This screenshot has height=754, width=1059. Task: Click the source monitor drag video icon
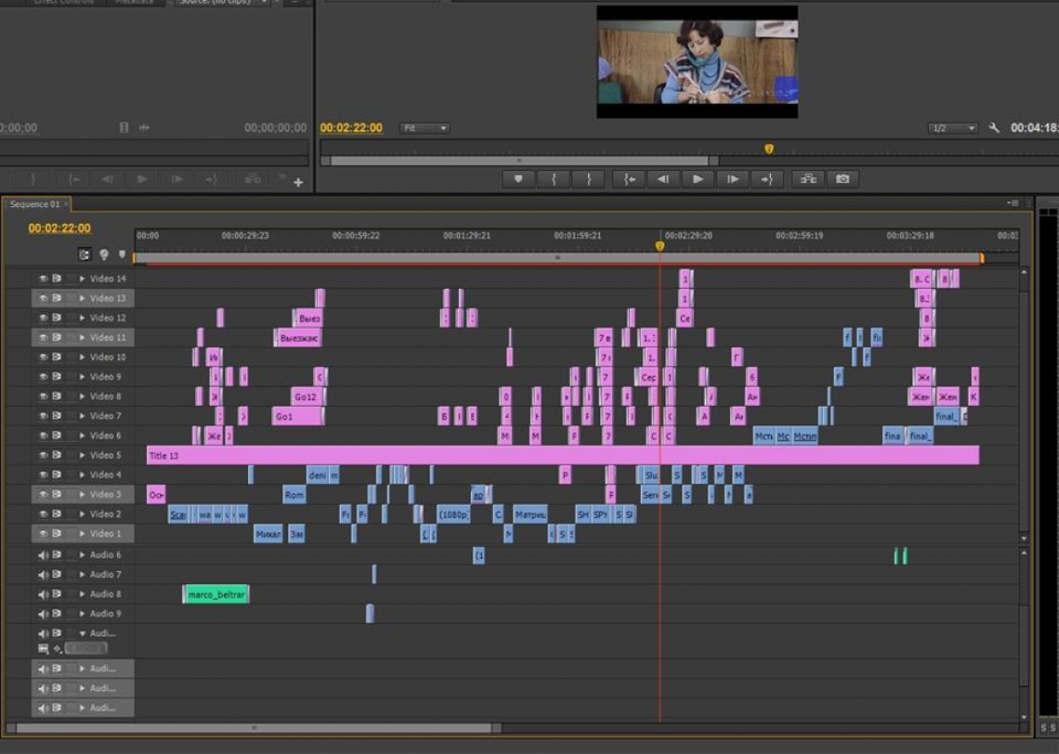click(124, 127)
